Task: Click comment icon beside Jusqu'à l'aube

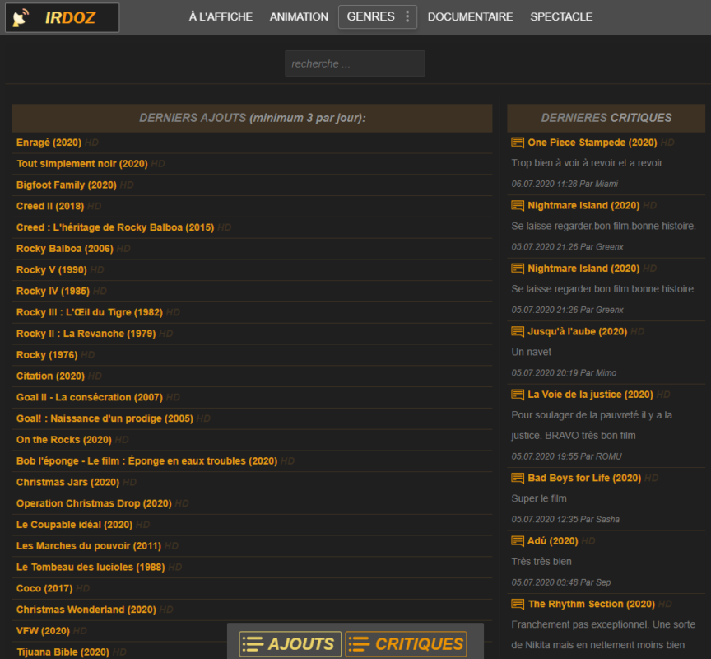Action: click(x=518, y=331)
